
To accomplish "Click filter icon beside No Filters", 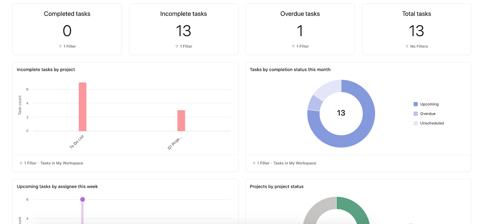I will (407, 47).
